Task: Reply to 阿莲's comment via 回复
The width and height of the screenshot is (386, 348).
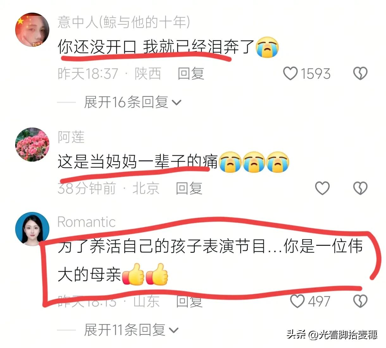Action: point(189,188)
